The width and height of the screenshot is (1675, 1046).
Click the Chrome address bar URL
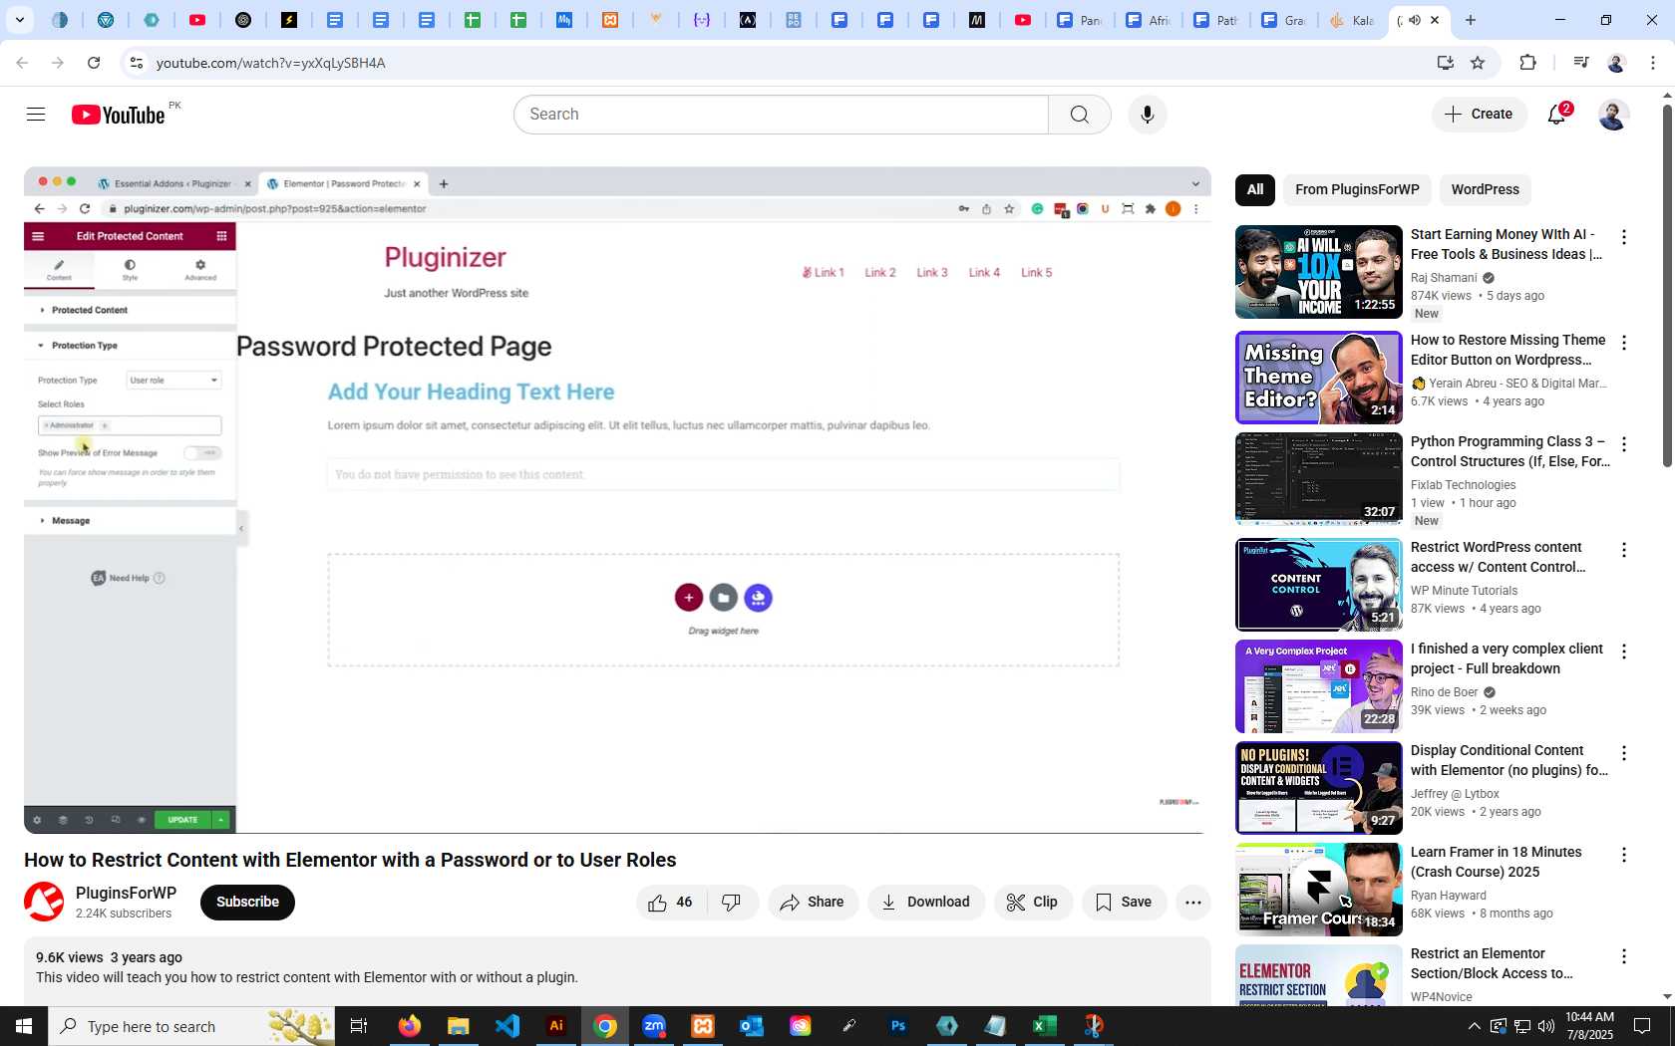pos(270,63)
